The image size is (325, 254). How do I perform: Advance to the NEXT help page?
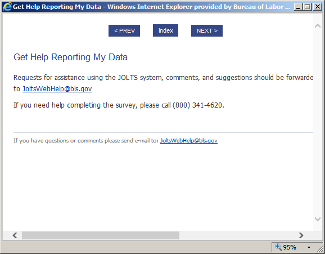click(207, 31)
